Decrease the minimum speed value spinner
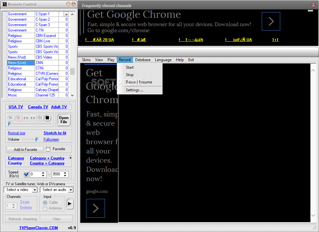Screen dimensions: 319x232 pos(43,175)
